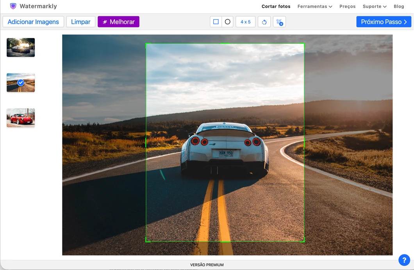Select the first car sunset thumbnail
Screen dimensions: 414x270
21,47
